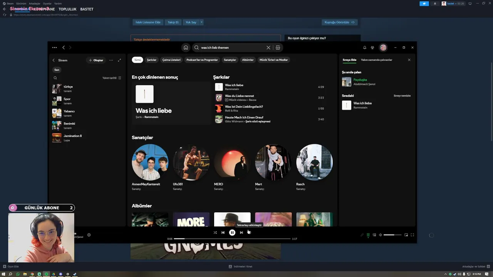Open Spotify profile avatar menu
Screen dimensions: 493x277
[383, 48]
